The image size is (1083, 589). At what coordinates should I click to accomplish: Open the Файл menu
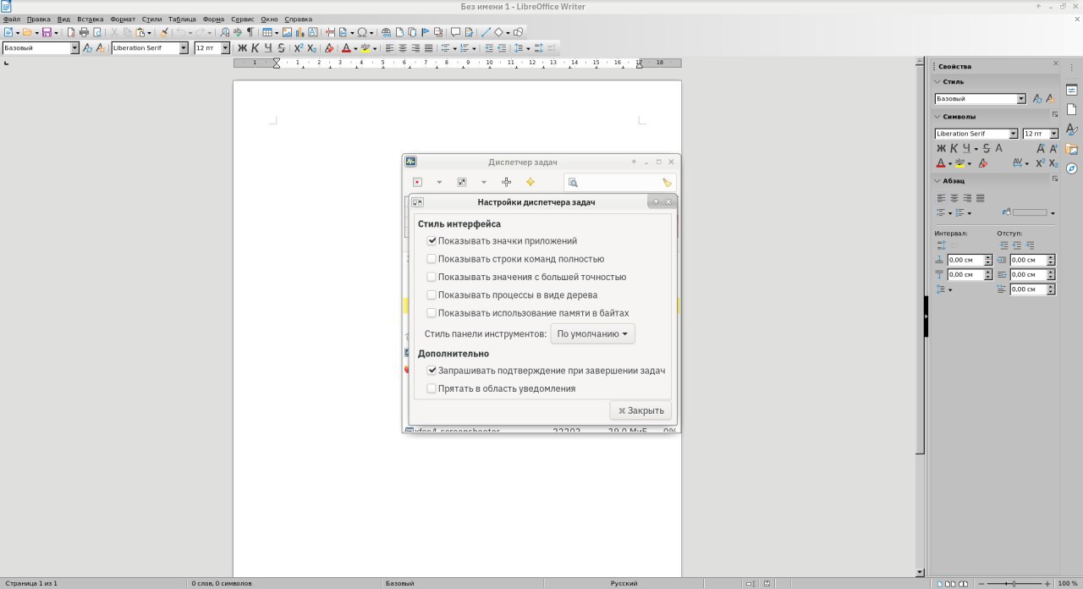12,19
